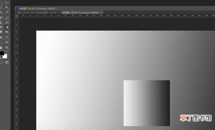Swap foreground and background colors
This screenshot has width=215, height=130.
pyautogui.click(x=7, y=52)
